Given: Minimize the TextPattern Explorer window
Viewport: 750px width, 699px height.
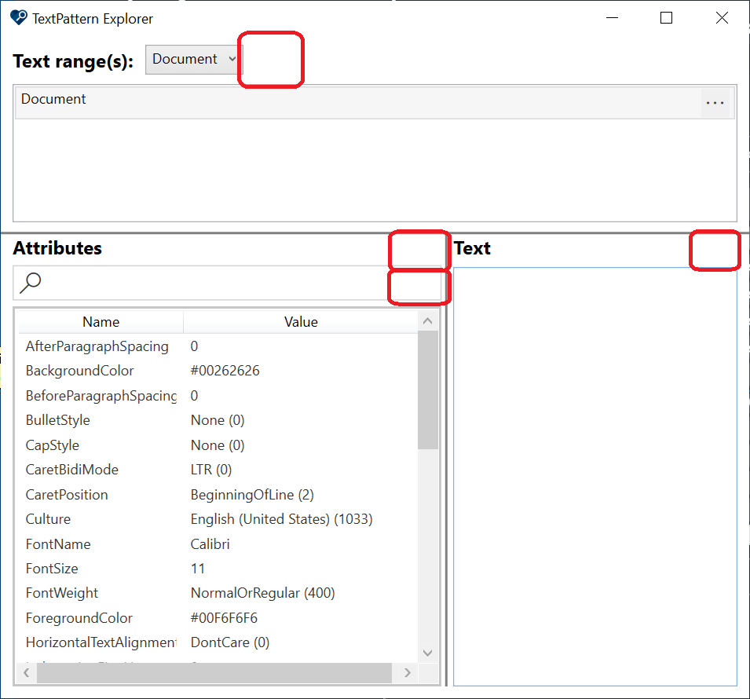Looking at the screenshot, I should click(x=613, y=18).
